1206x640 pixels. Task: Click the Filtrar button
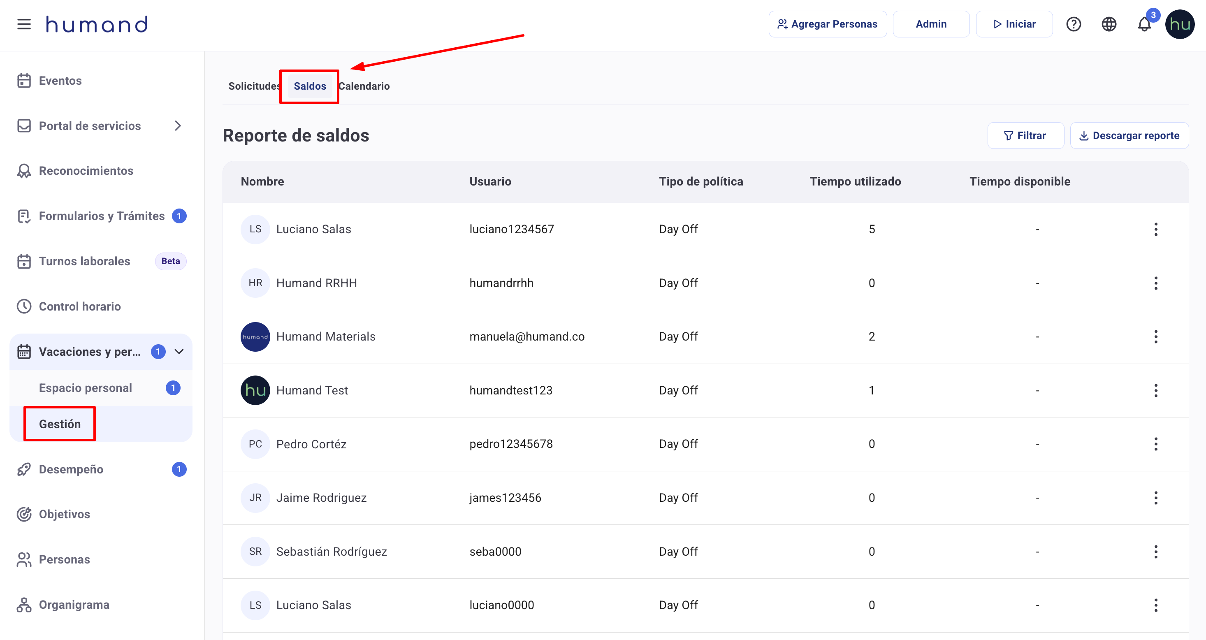point(1025,136)
